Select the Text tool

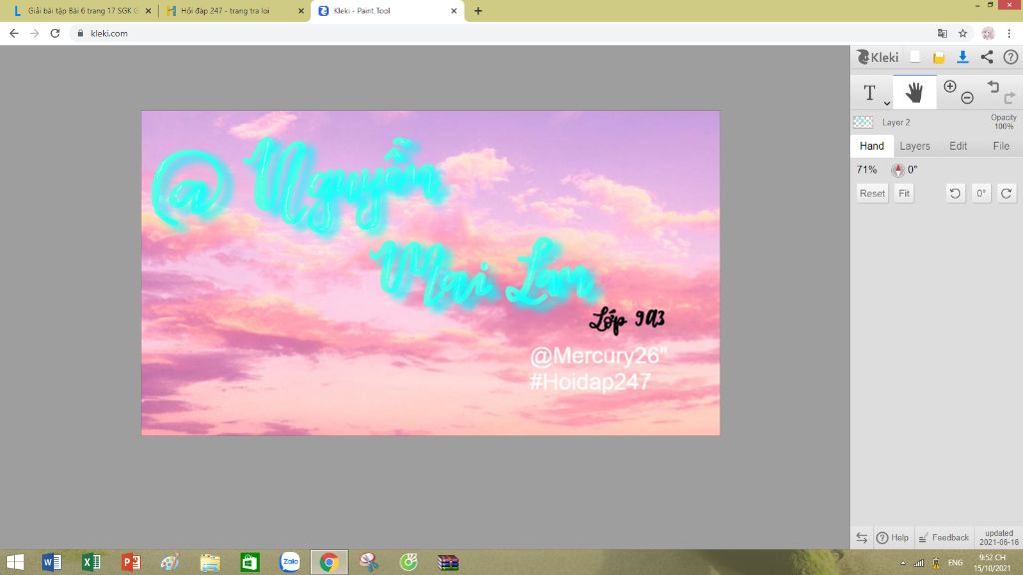[869, 93]
